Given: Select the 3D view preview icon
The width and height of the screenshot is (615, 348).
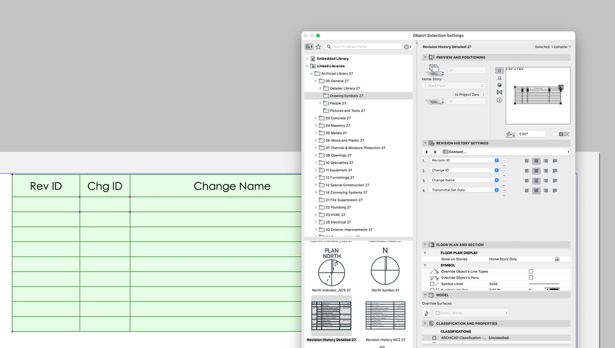Looking at the screenshot, I should pyautogui.click(x=499, y=85).
